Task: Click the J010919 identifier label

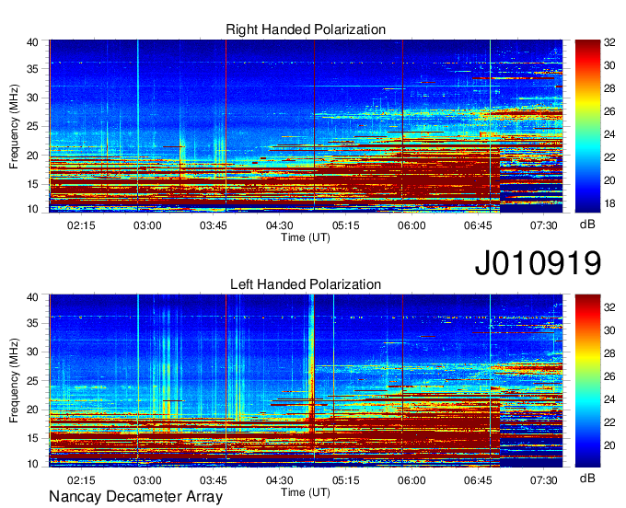Action: [x=538, y=263]
